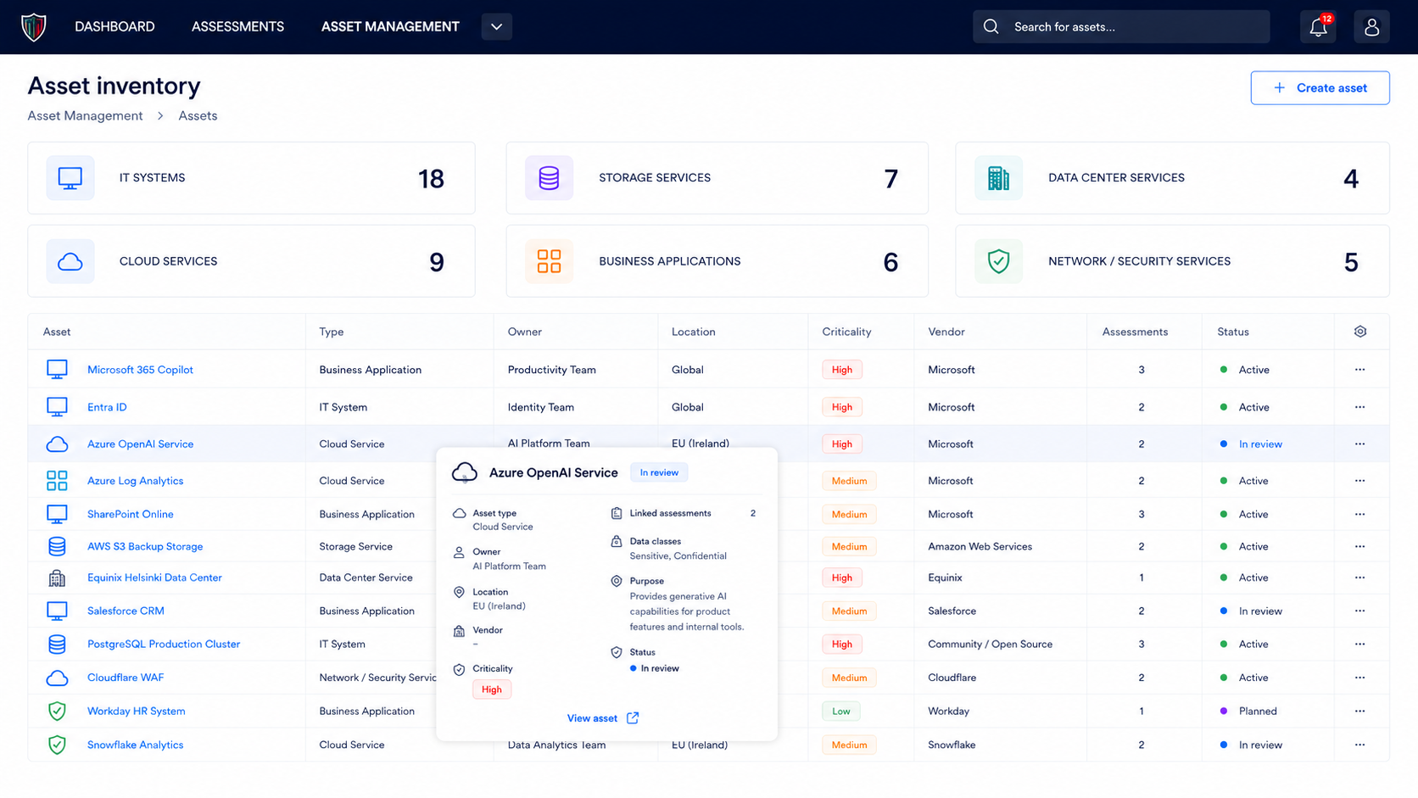Click View asset in the popup
Image resolution: width=1418 pixels, height=798 pixels.
click(x=592, y=718)
